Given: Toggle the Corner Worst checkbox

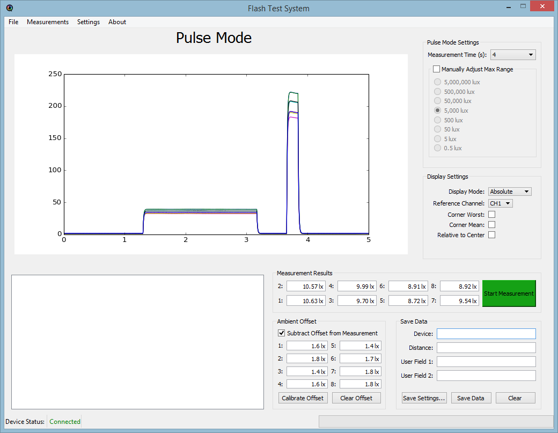Looking at the screenshot, I should point(491,215).
